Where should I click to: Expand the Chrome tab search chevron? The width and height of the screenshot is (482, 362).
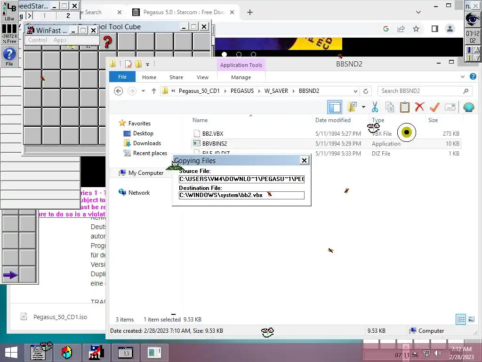pyautogui.click(x=418, y=12)
